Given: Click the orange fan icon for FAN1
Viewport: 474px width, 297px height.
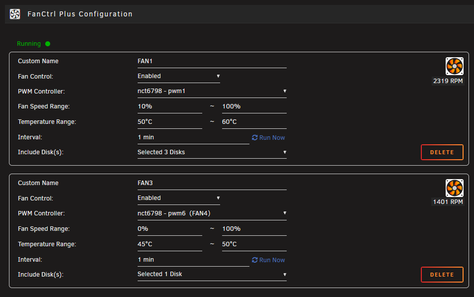Looking at the screenshot, I should (454, 66).
